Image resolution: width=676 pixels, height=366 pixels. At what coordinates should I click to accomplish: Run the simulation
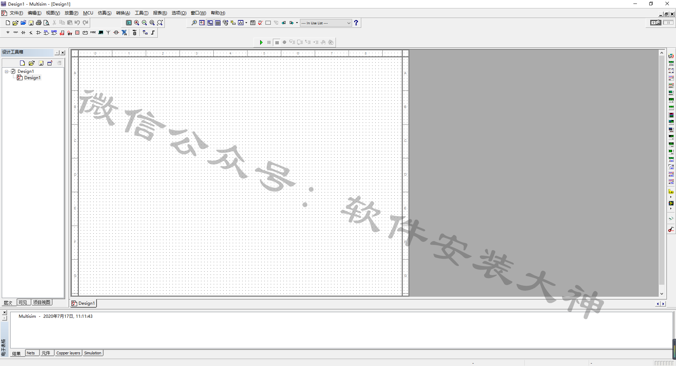point(261,42)
